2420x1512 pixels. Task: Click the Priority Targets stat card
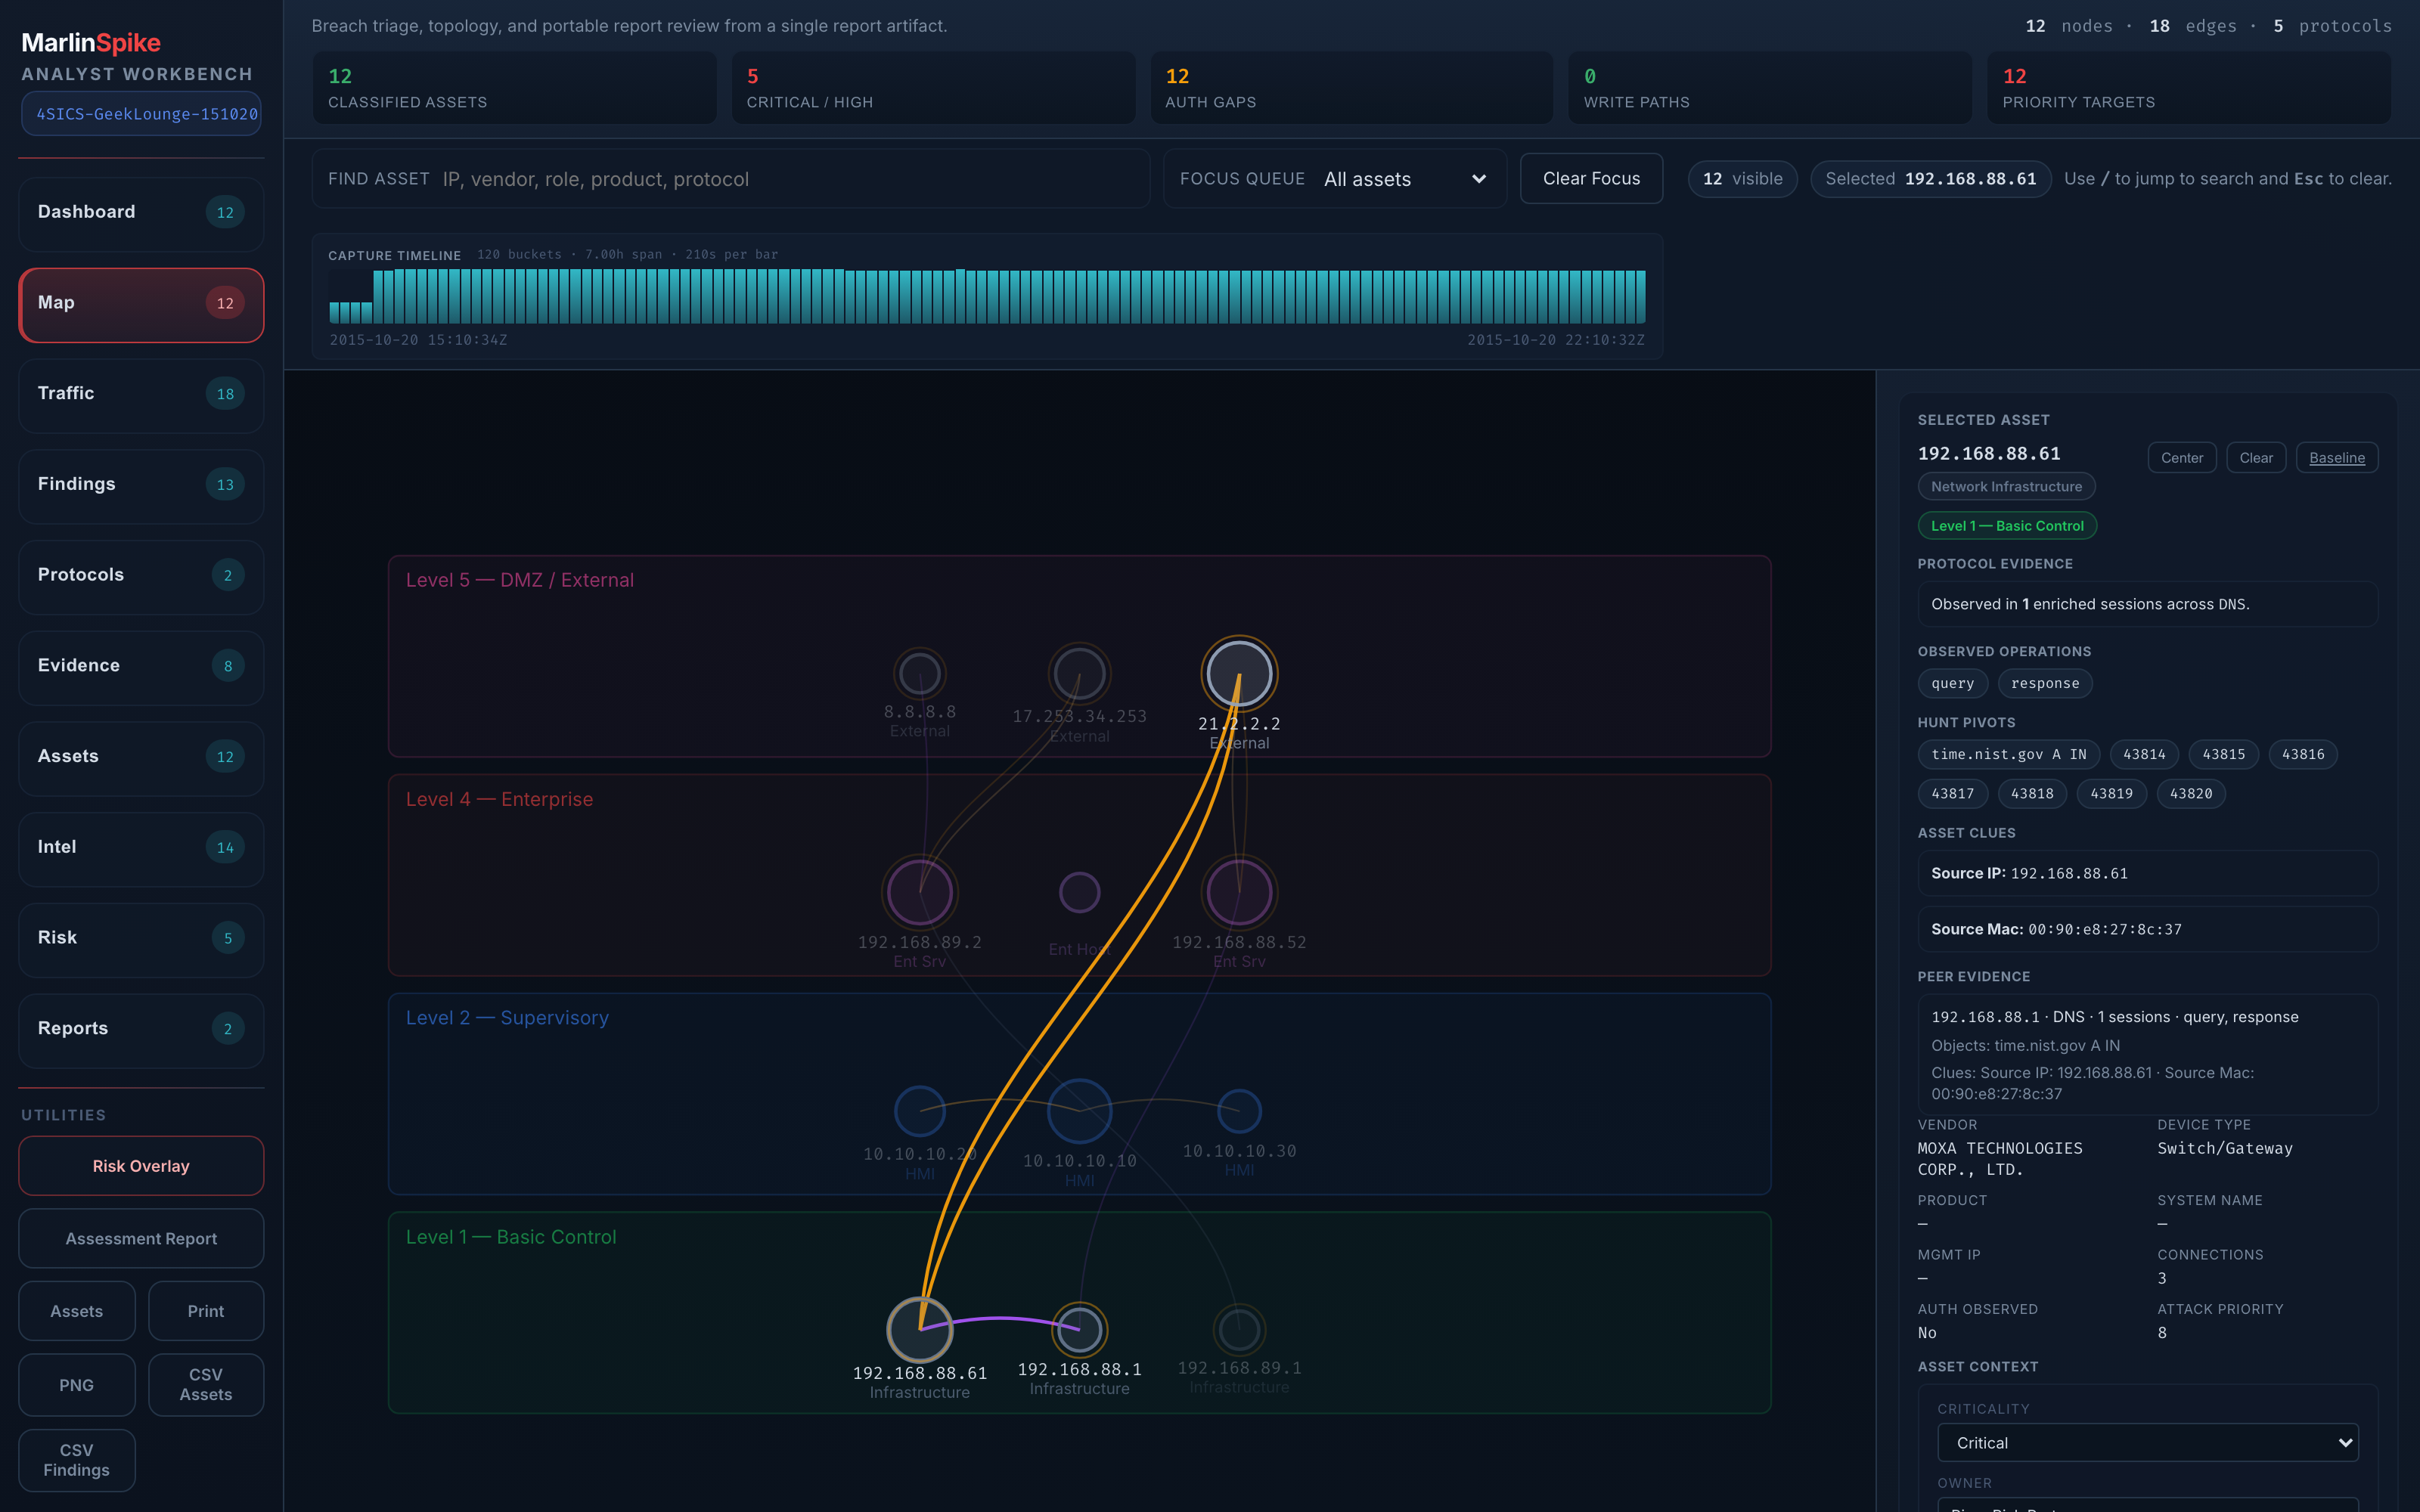(2189, 88)
